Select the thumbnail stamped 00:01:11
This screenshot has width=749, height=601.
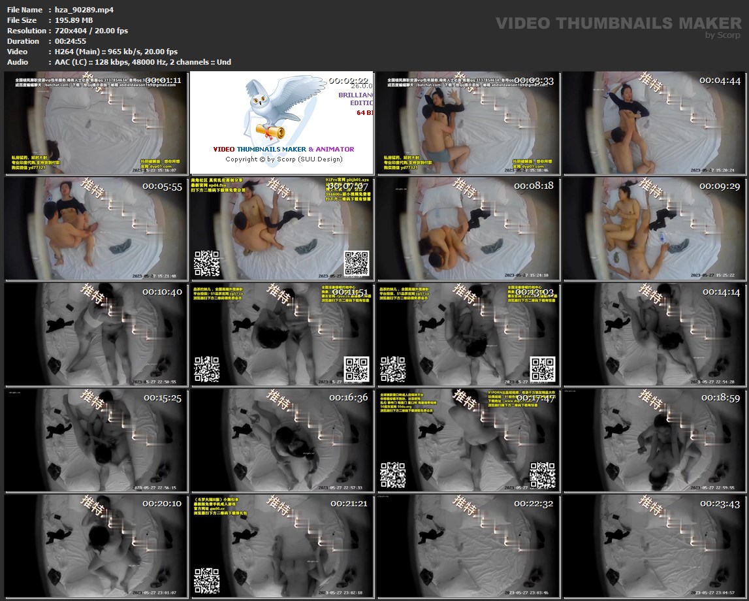pyautogui.click(x=96, y=123)
